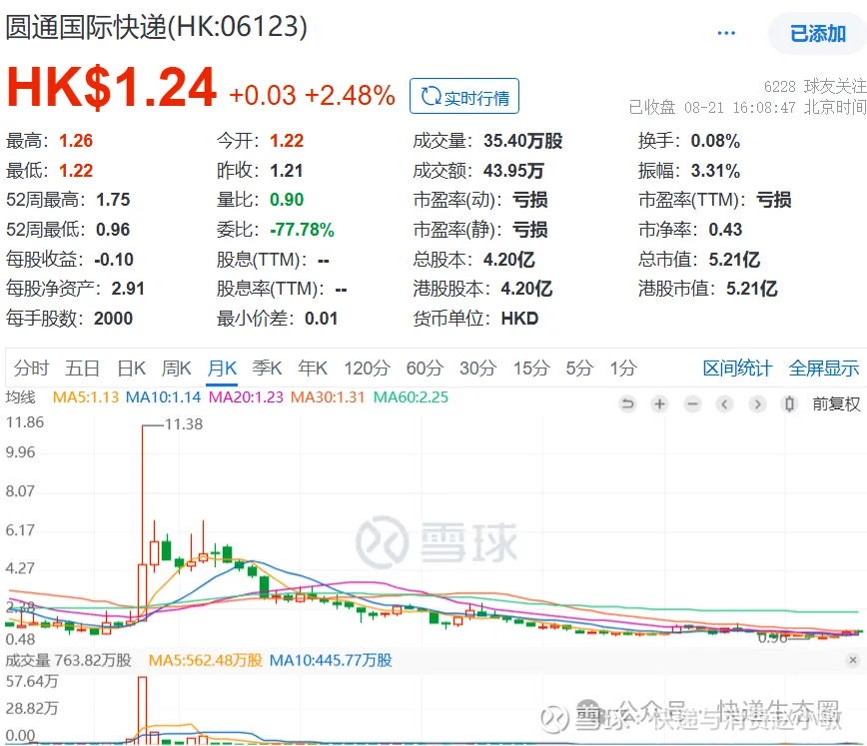Open the three-dots more options menu
Viewport: 867px width, 746px height.
click(726, 33)
